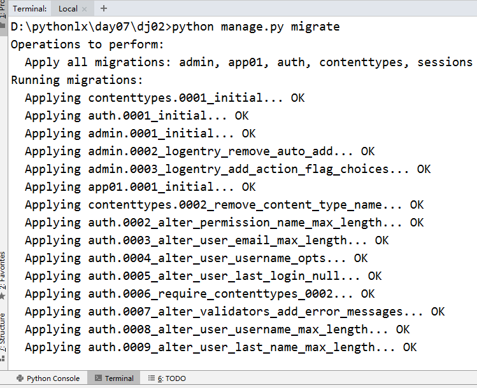Click the Project folder icon on sidebar
The image size is (477, 388).
[3, 25]
